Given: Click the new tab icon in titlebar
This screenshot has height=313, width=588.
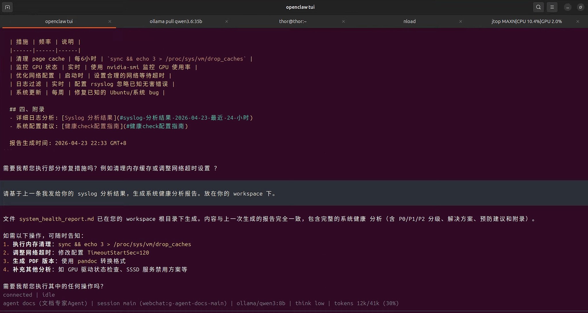Looking at the screenshot, I should pyautogui.click(x=7, y=7).
